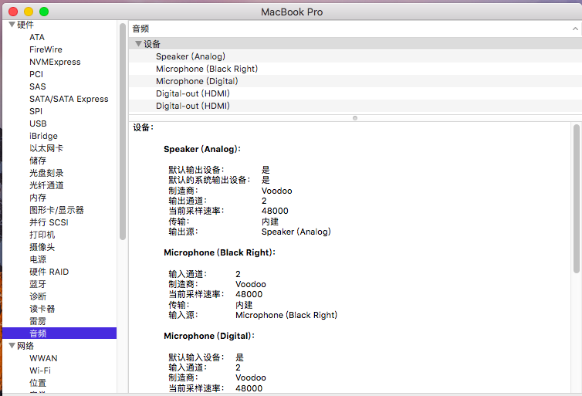Collapse the 硬件 category in sidebar
Viewport: 582px width, 396px height.
click(12, 25)
